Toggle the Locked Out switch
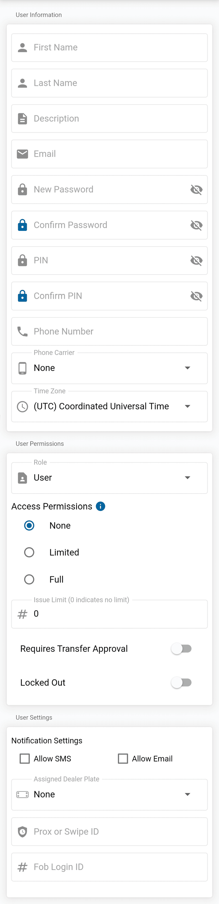Viewport: 219px width, 904px height. (x=181, y=682)
